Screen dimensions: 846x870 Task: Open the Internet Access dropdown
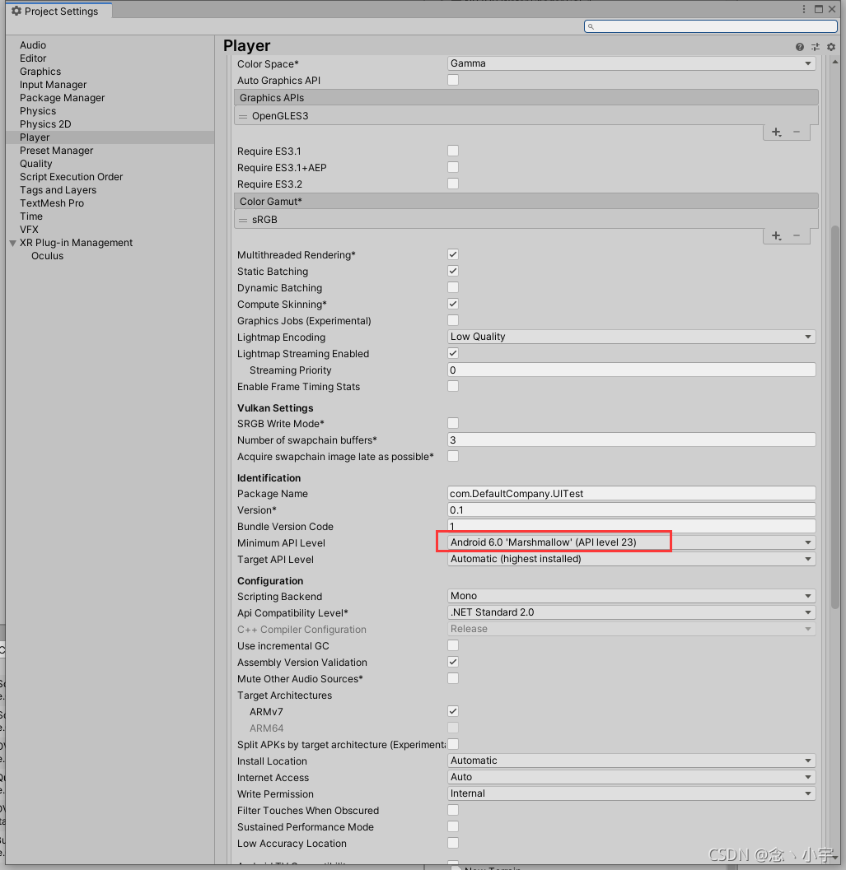click(632, 777)
